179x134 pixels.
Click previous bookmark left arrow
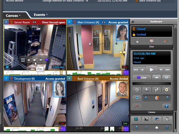[x=146, y=98]
